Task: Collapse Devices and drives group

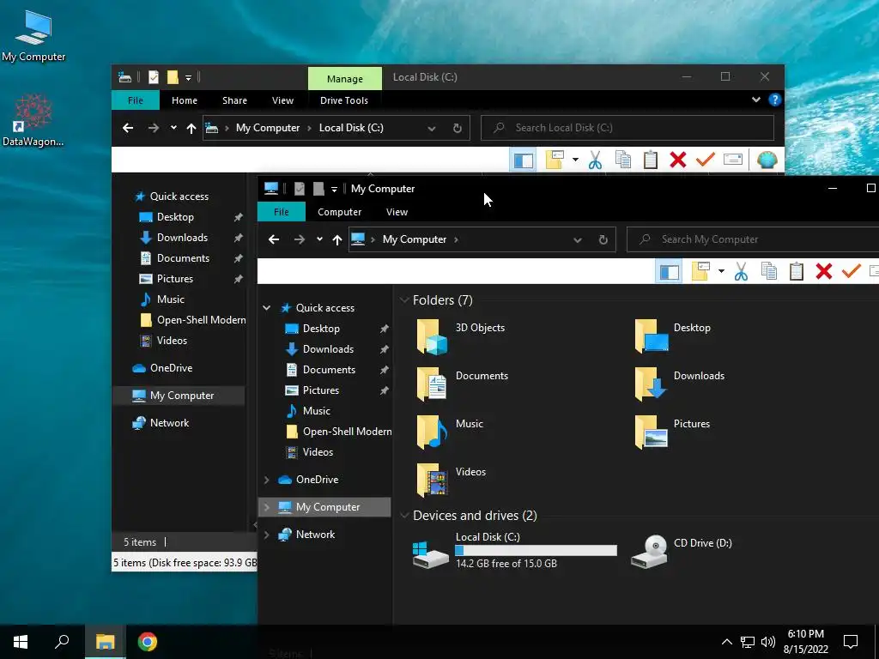Action: (x=404, y=516)
